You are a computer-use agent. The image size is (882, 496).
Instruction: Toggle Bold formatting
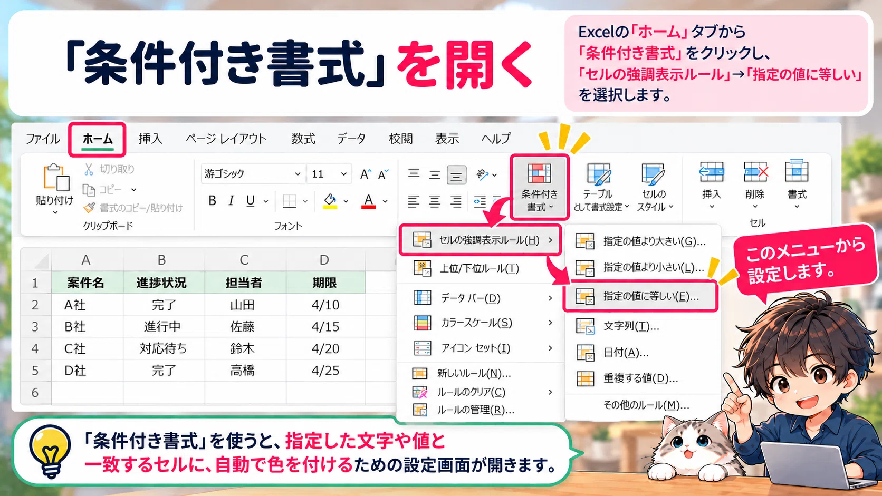coord(212,201)
